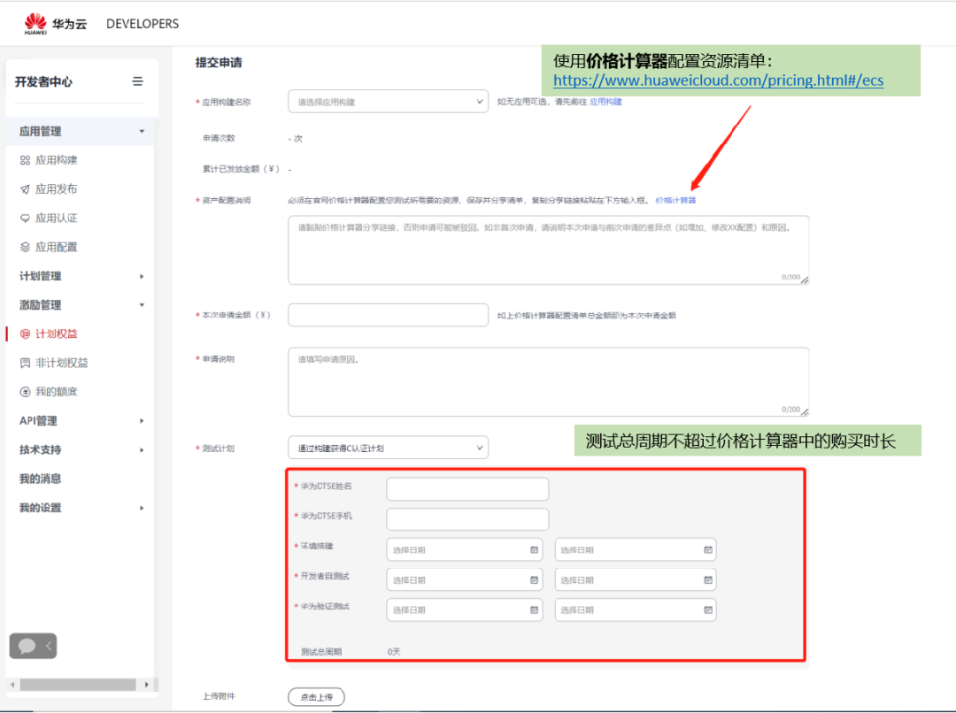Focus the 资产配置说明 text area
Image resolution: width=956 pixels, height=713 pixels.
(x=549, y=249)
